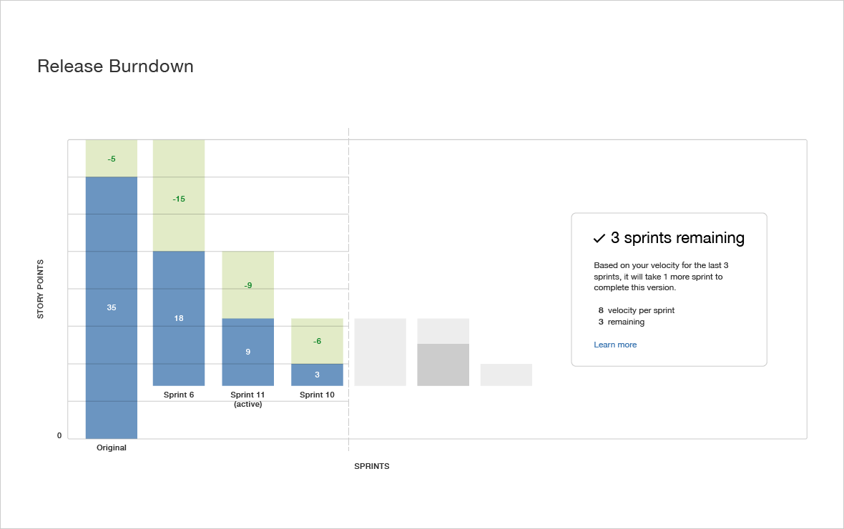Select the -6 green segment of Sprint 10

tap(317, 341)
